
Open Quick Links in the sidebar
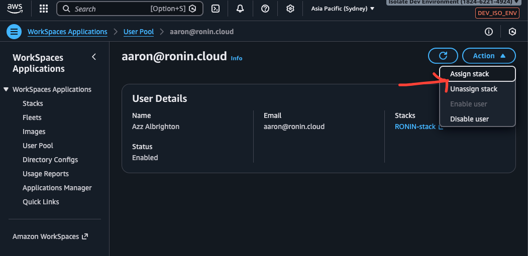[x=41, y=202]
